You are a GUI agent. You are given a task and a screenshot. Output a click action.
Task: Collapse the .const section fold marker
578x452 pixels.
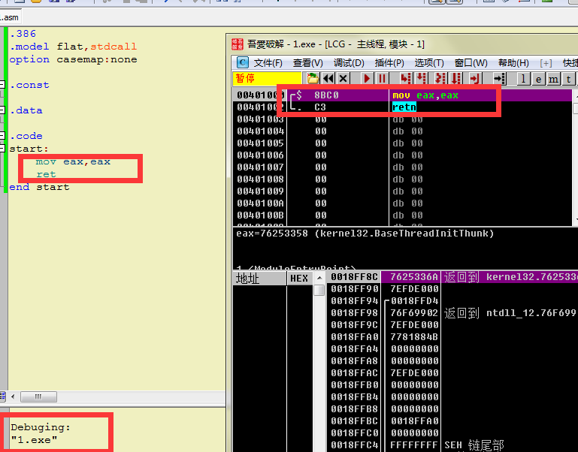2,85
